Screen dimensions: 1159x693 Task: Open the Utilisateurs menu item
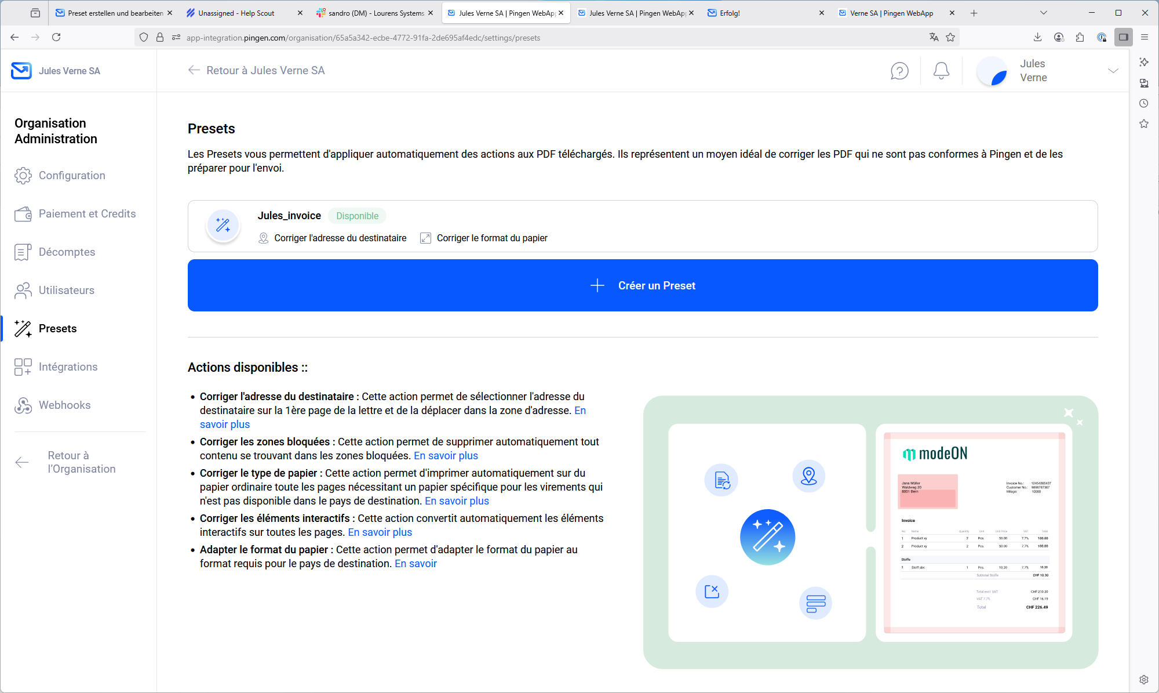(66, 291)
